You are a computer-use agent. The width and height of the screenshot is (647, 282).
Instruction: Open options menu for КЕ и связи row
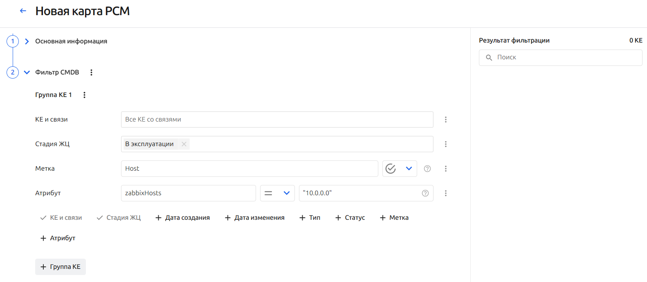446,120
